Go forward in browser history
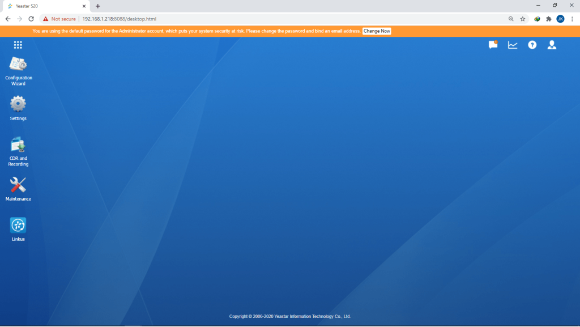This screenshot has width=580, height=327. [20, 19]
